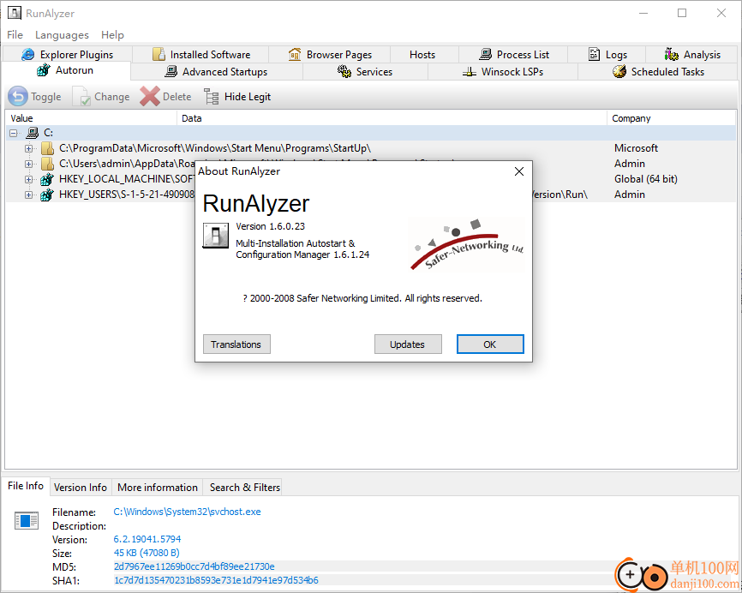The width and height of the screenshot is (742, 593).
Task: Click the Toggle toolbar button
Action: 35,97
